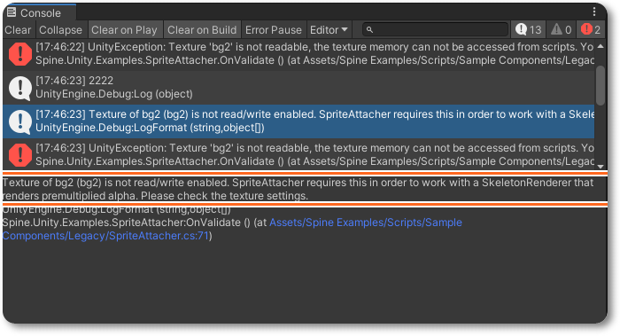
Task: Open the Console panel kebab menu
Action: pyautogui.click(x=594, y=12)
